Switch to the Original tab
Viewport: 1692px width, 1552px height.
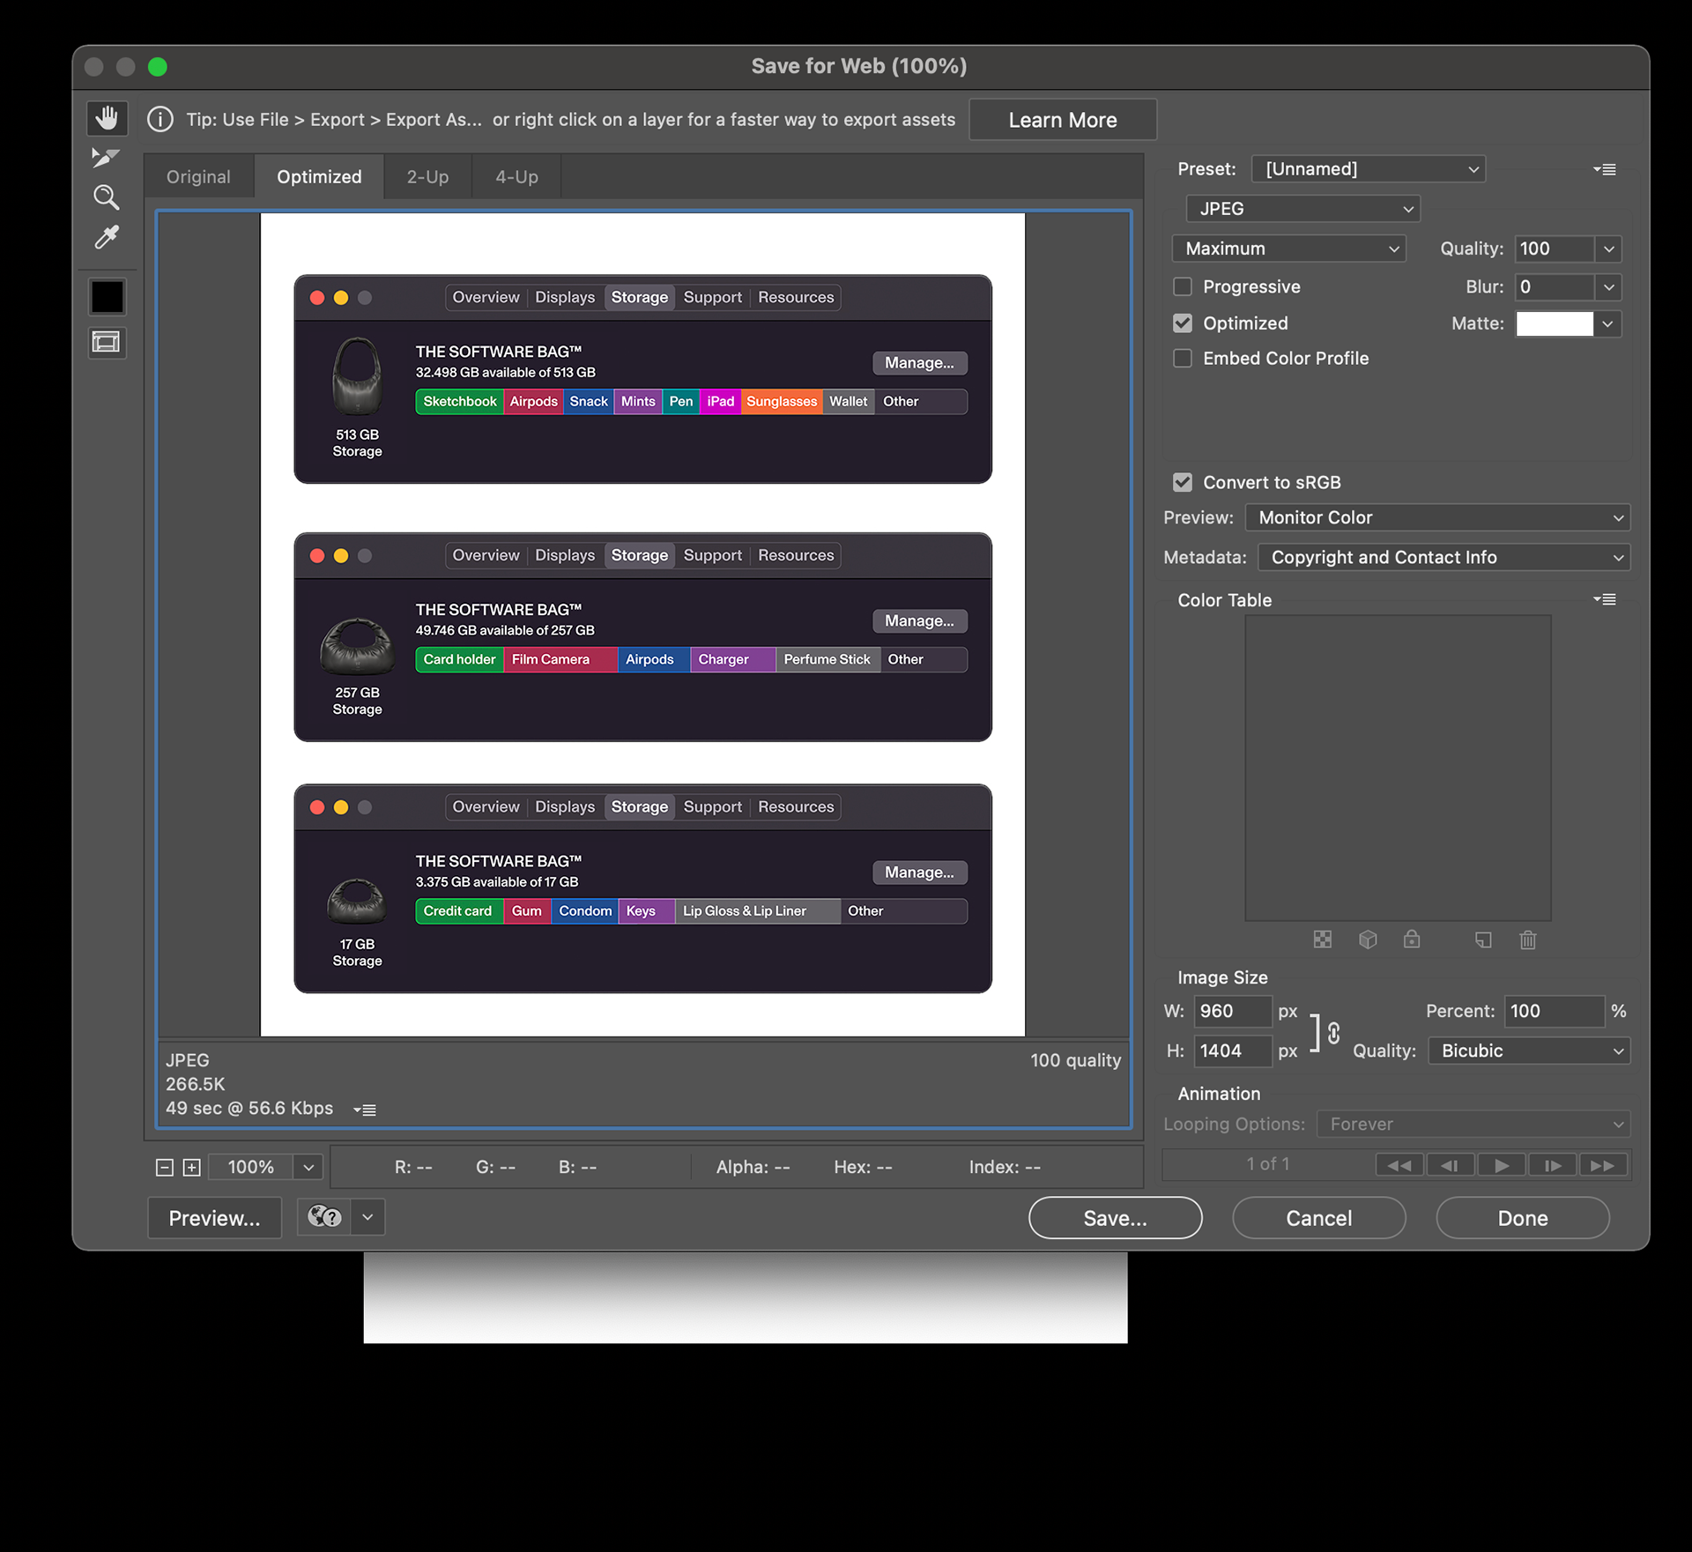click(198, 176)
